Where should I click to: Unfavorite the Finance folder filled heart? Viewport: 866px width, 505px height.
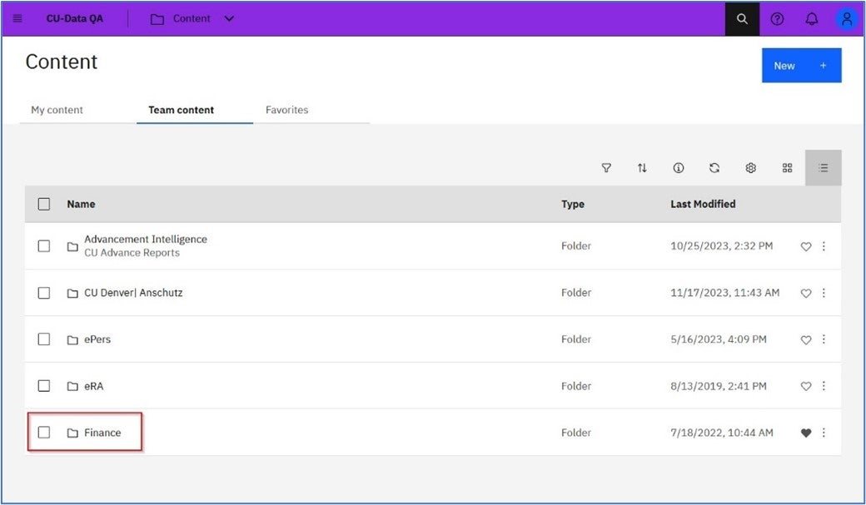806,433
